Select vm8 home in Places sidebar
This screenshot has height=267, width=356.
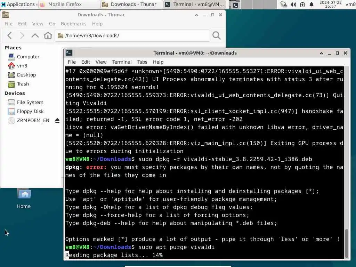pyautogui.click(x=22, y=66)
